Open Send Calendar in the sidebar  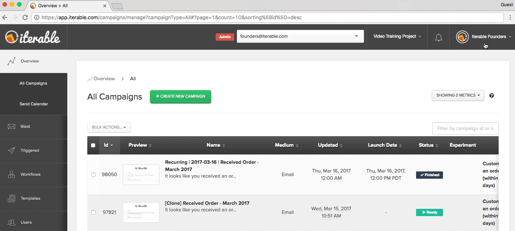click(33, 104)
